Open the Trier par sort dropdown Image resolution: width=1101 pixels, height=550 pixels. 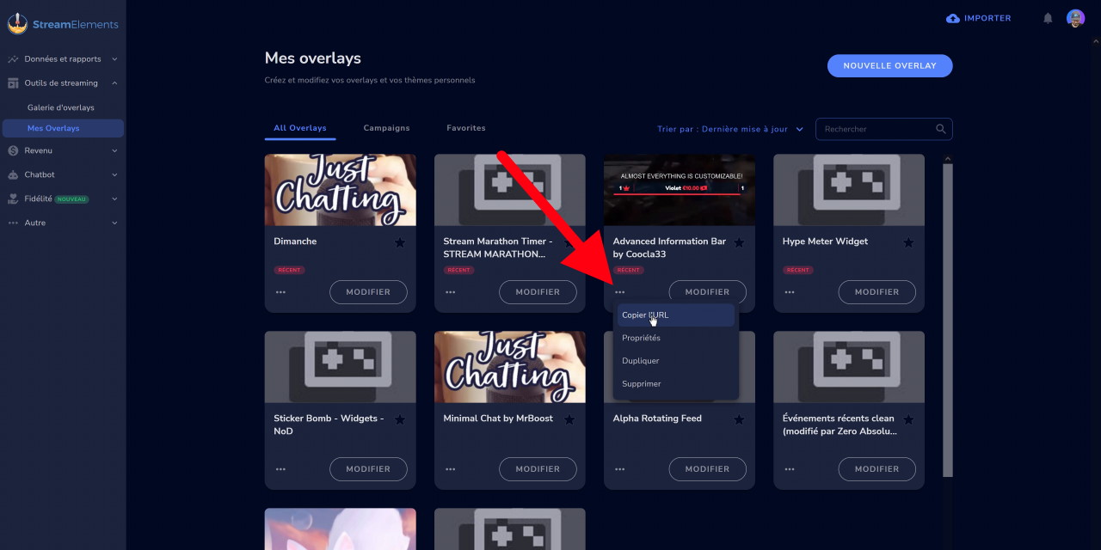pos(730,129)
